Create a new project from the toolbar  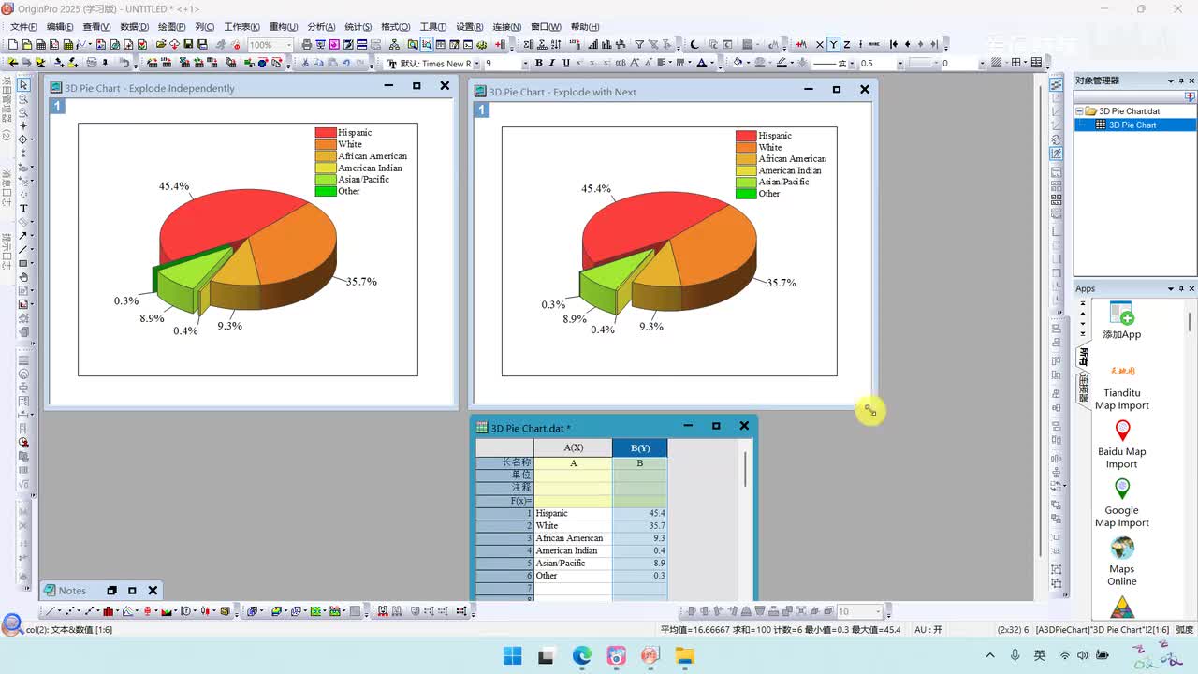(13, 44)
